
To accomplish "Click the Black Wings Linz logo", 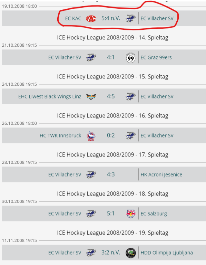I will coord(91,97).
